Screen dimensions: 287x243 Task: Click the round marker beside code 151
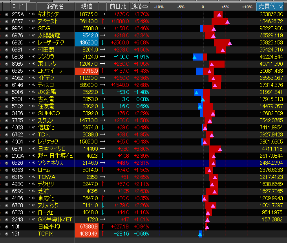[7, 234]
